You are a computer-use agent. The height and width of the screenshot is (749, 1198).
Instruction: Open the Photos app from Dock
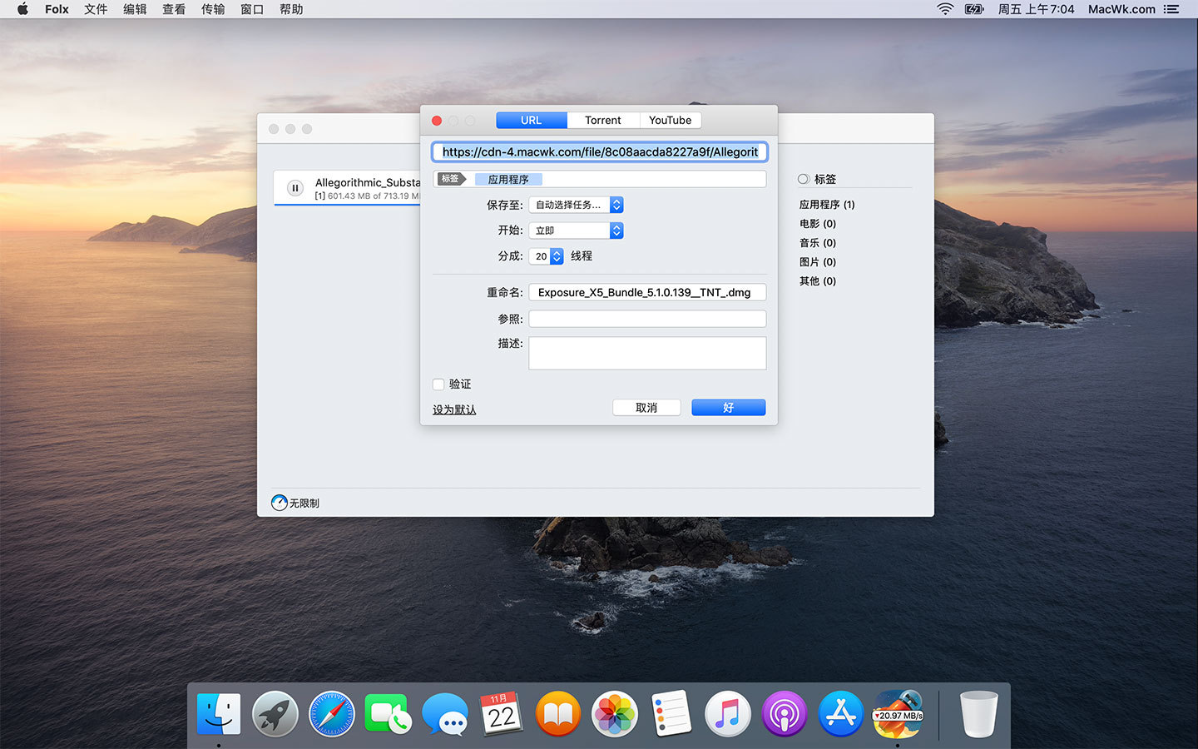point(614,714)
